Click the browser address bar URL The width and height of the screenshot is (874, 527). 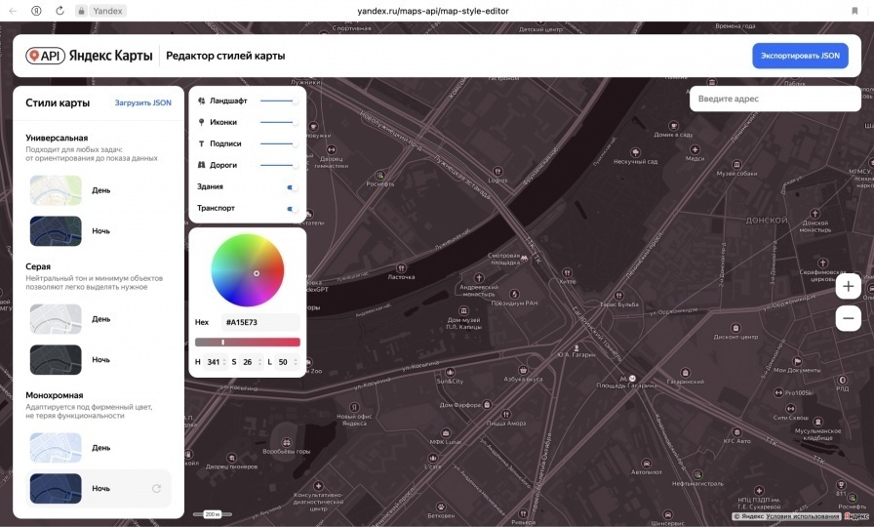(433, 11)
